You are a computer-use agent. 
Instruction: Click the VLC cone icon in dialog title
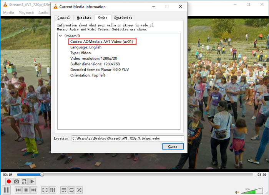(55, 7)
